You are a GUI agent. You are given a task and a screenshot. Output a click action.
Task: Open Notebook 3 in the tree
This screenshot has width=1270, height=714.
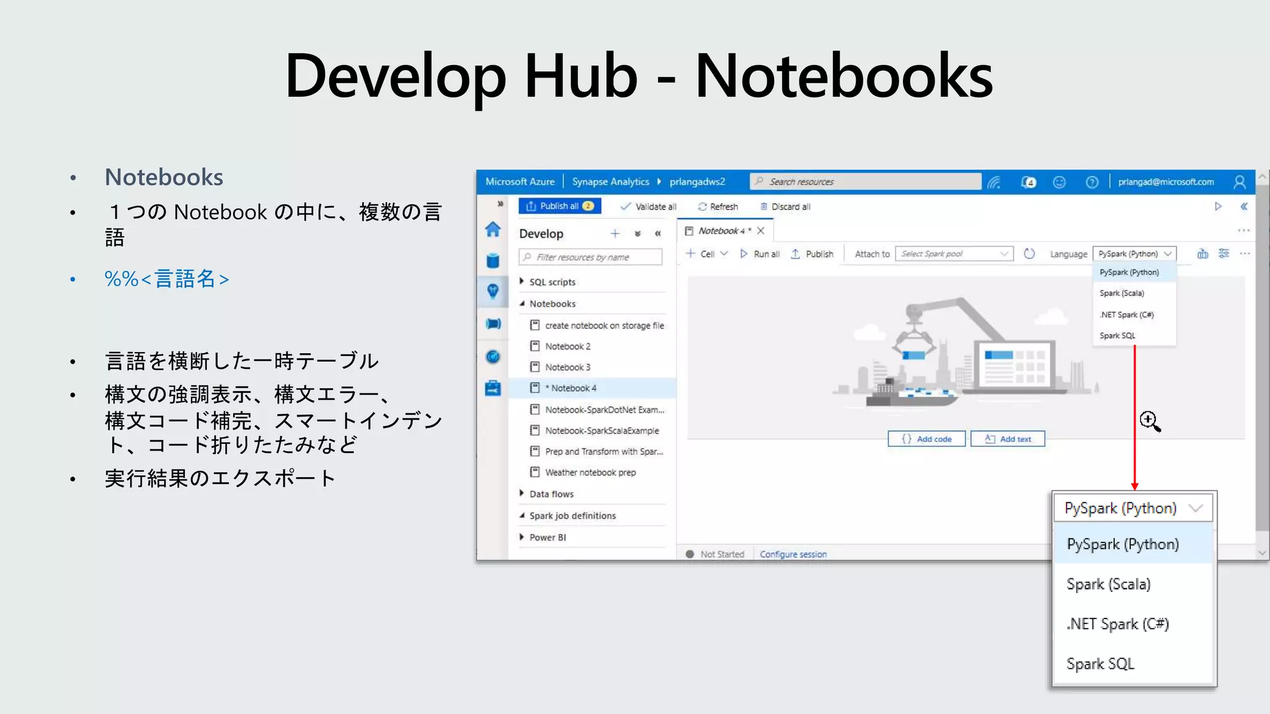[560, 368]
